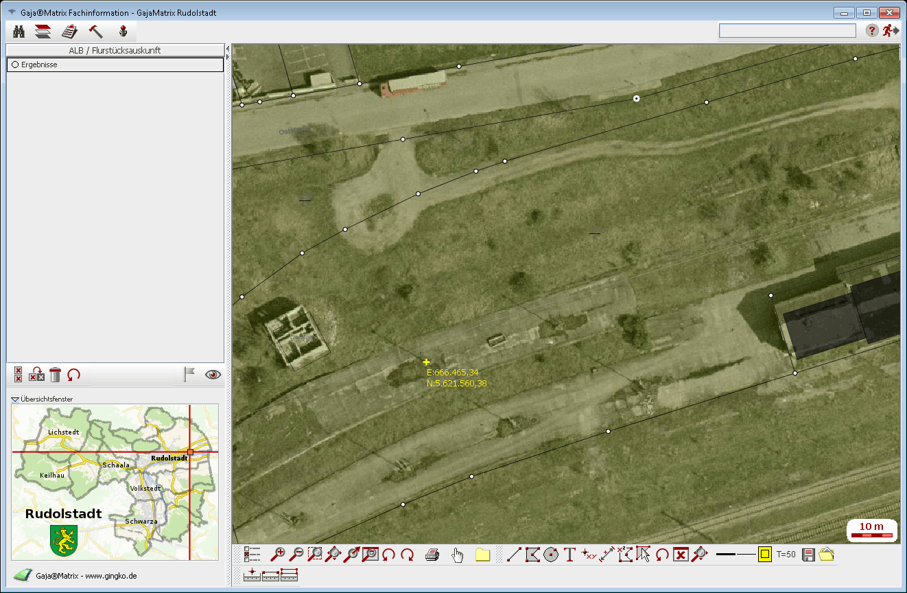Click the red question mark help button
This screenshot has width=907, height=593.
click(872, 30)
